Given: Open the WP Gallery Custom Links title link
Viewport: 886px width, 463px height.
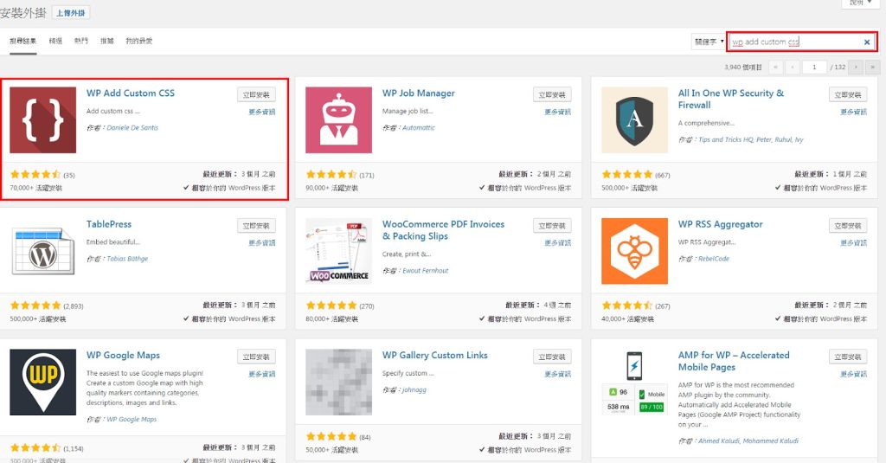Looking at the screenshot, I should (434, 356).
